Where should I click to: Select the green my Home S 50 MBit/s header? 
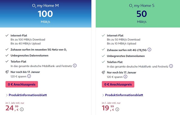pos(138,14)
